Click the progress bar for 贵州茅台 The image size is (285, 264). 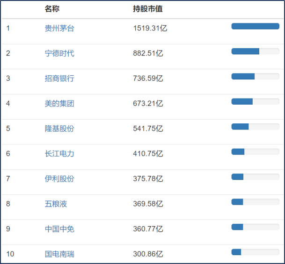(256, 26)
